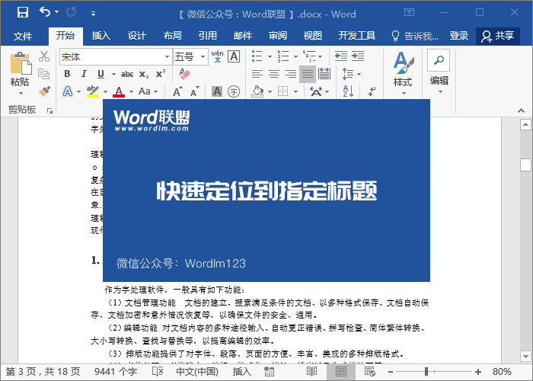Toggle Underline formatting

point(101,74)
